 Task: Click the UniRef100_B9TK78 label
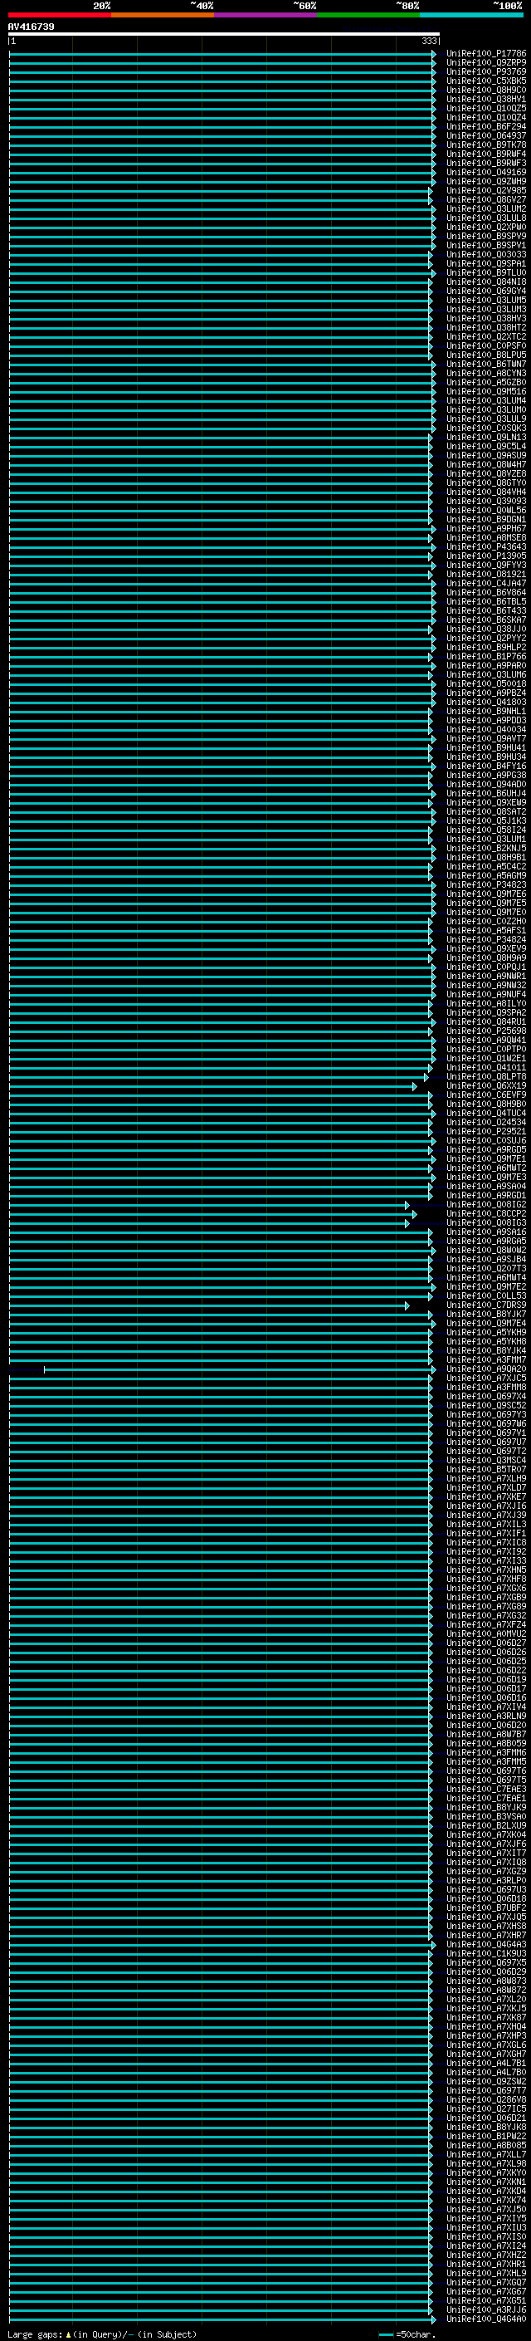pos(486,144)
